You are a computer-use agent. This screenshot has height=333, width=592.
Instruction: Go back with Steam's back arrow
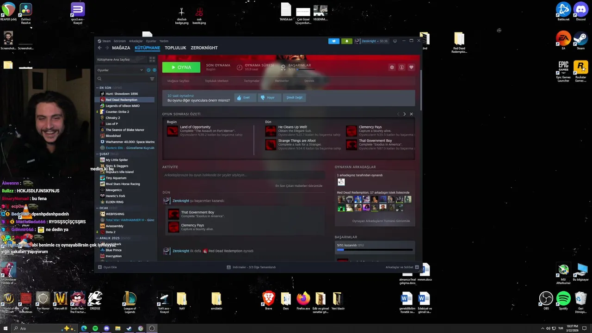click(99, 48)
